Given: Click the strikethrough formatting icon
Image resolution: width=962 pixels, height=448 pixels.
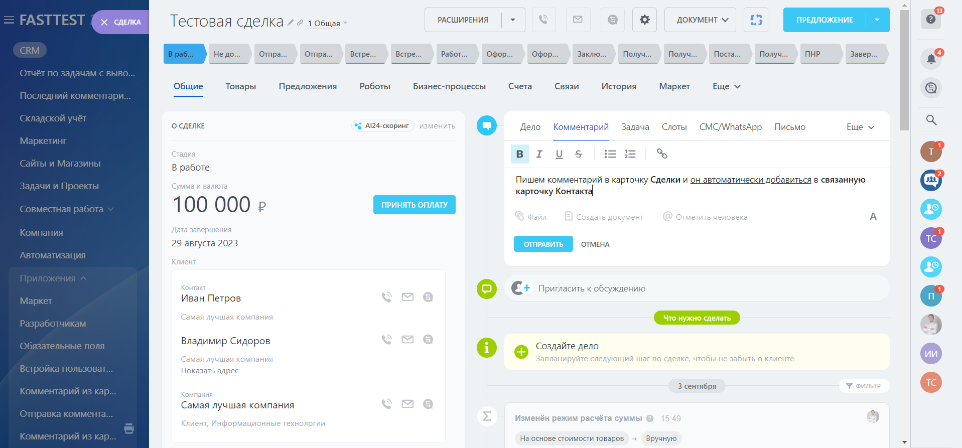Looking at the screenshot, I should coord(579,154).
